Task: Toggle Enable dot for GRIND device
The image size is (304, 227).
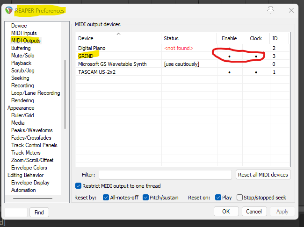Action: point(229,57)
